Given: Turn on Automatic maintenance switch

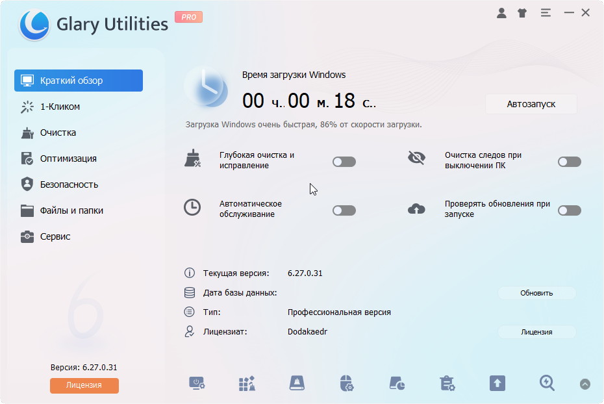Looking at the screenshot, I should [x=344, y=210].
